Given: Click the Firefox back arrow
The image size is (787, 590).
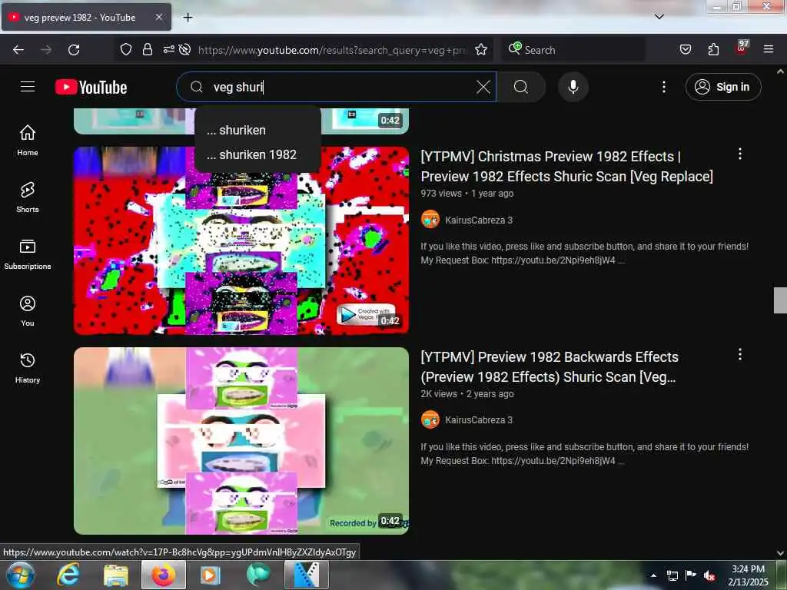Looking at the screenshot, I should (18, 50).
